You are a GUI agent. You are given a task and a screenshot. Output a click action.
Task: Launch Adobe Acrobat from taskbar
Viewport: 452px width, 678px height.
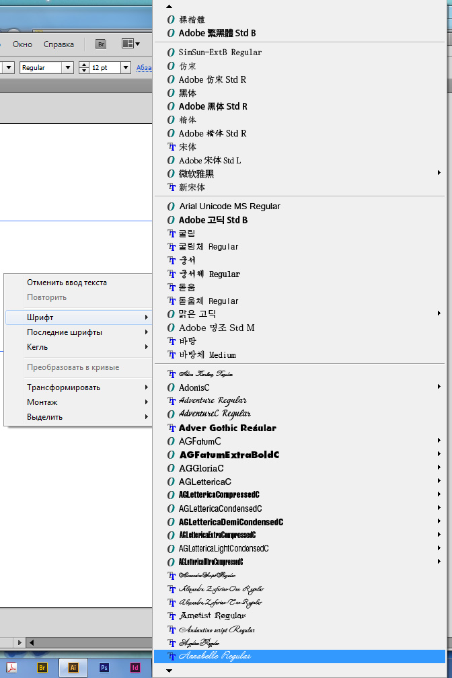tap(11, 668)
